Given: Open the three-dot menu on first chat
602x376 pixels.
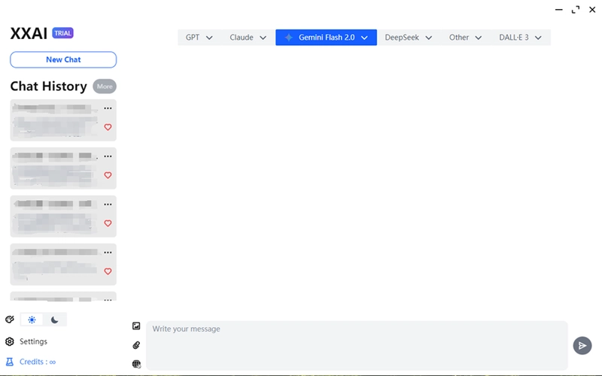Looking at the screenshot, I should click(108, 108).
